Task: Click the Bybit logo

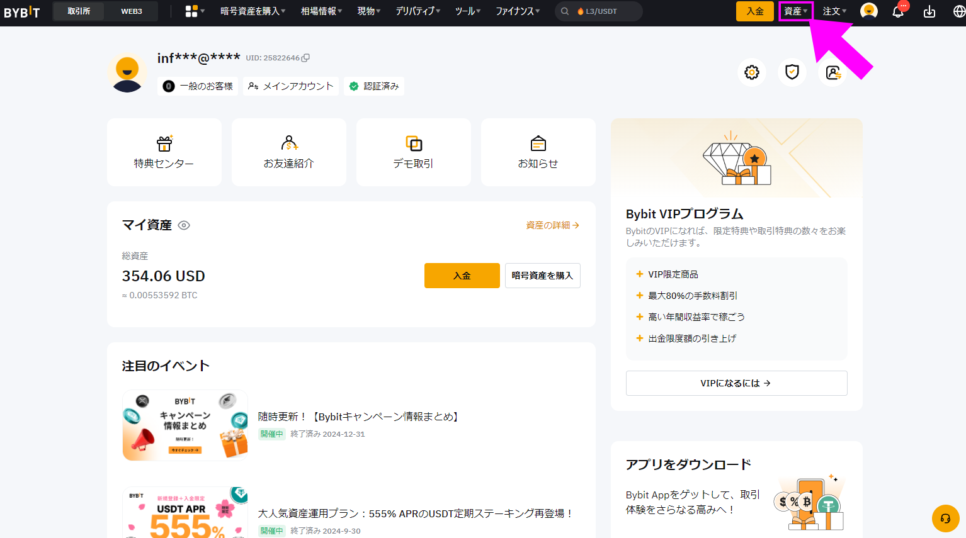Action: (x=22, y=11)
